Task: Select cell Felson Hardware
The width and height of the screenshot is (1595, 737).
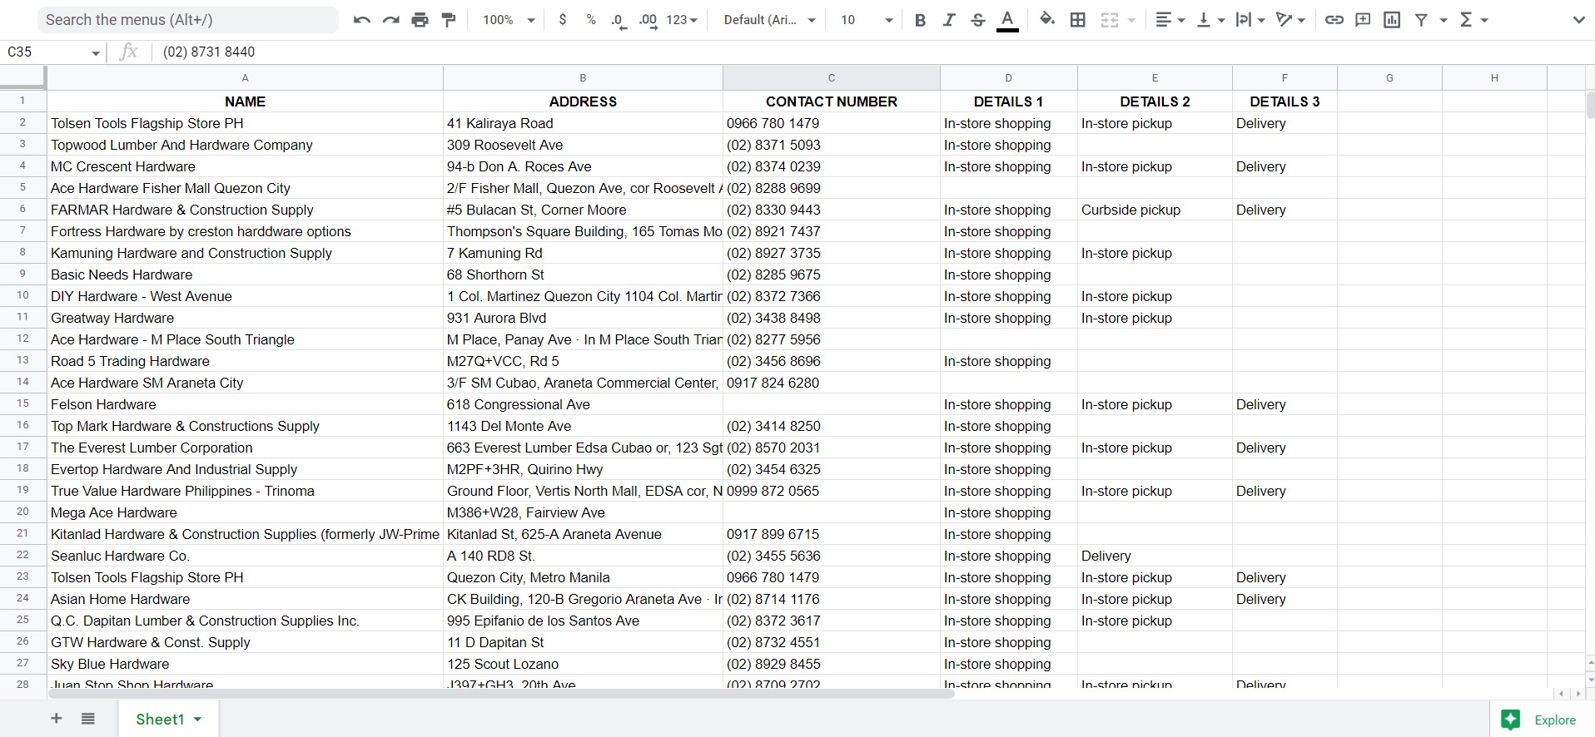Action: click(x=245, y=404)
